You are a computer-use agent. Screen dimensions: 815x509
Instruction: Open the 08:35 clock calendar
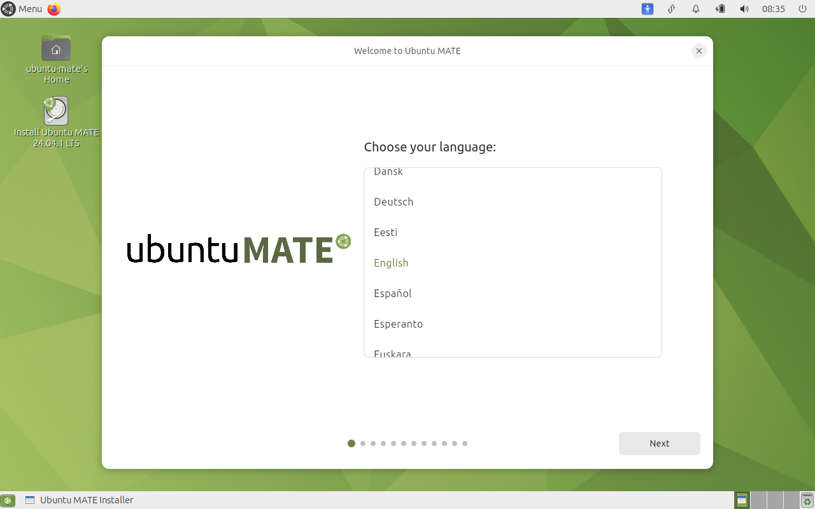click(773, 9)
